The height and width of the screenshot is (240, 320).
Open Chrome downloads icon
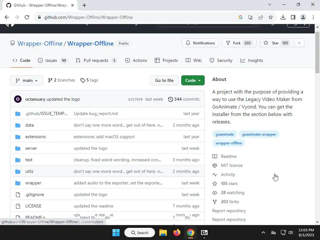pyautogui.click(x=283, y=17)
